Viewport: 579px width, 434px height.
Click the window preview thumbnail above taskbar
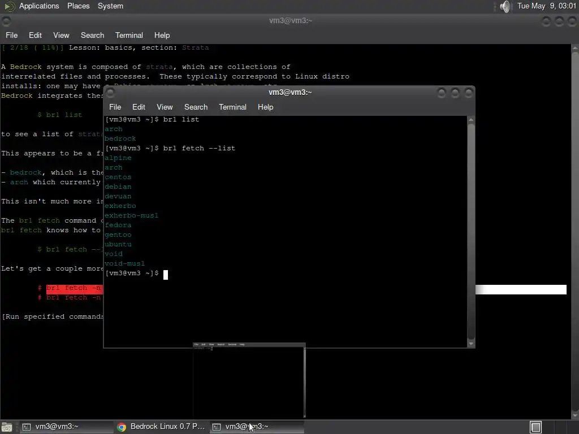click(x=249, y=380)
